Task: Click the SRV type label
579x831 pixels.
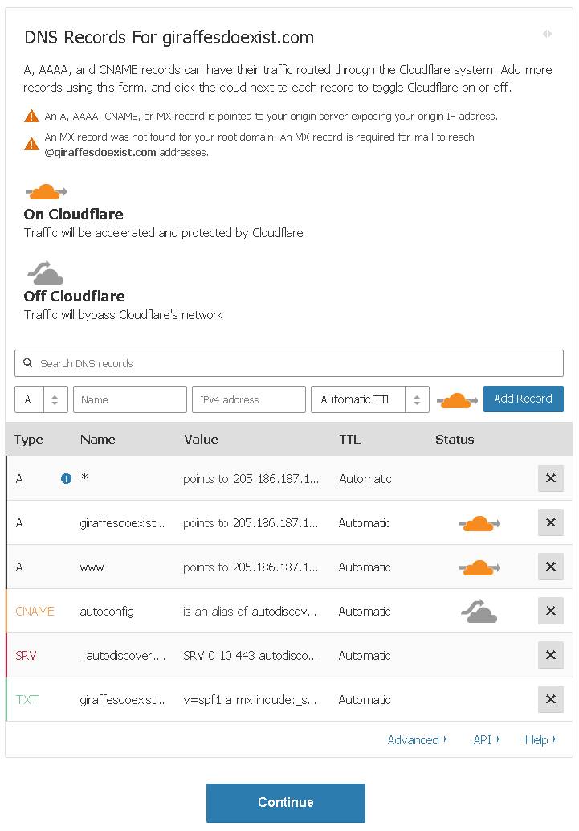Action: click(26, 656)
